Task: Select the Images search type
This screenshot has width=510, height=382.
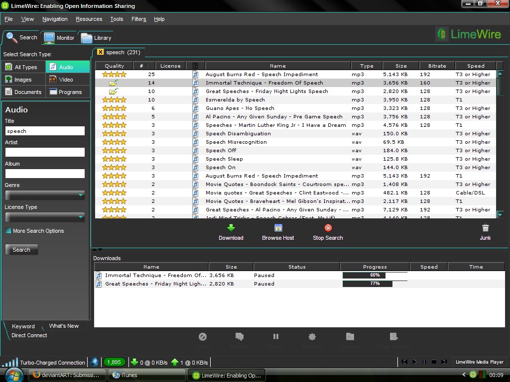Action: (x=24, y=80)
